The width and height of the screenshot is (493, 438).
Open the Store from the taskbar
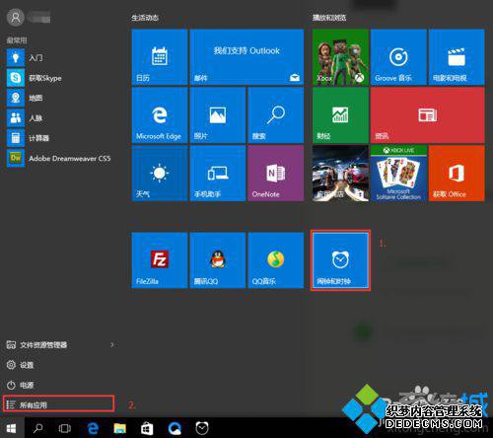(147, 428)
